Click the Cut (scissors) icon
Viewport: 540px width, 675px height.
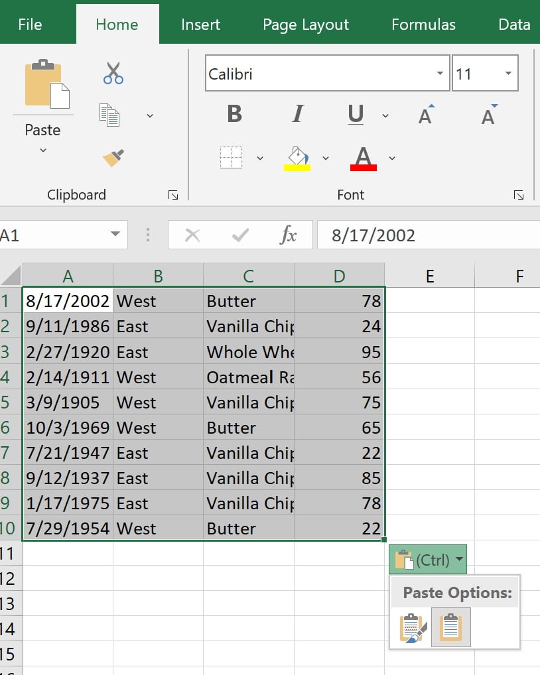112,72
